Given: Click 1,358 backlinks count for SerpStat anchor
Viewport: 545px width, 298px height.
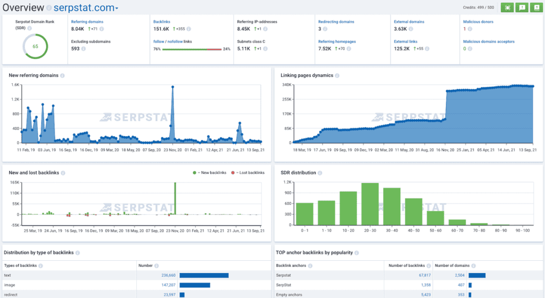Looking at the screenshot, I should click(426, 285).
